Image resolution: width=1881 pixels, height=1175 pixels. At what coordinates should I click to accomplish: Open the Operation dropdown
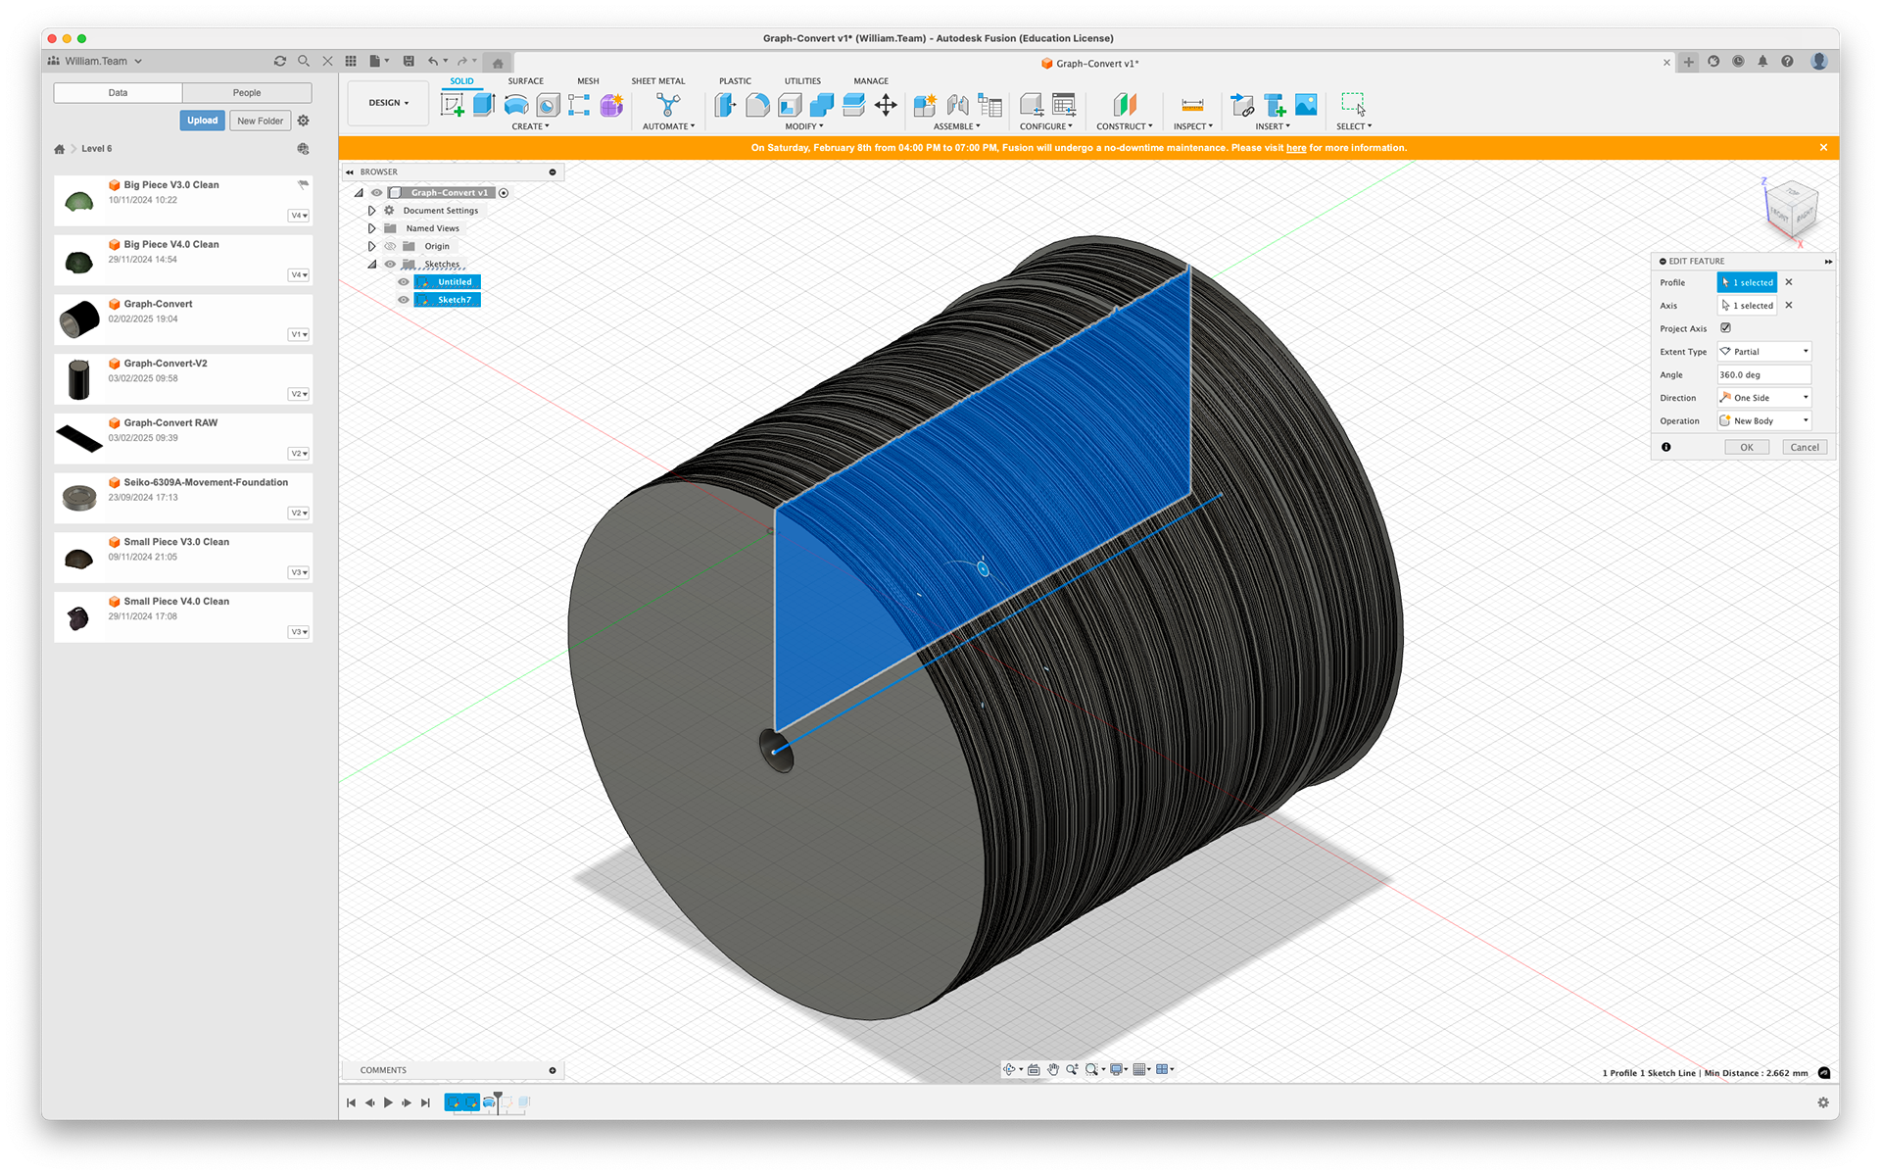pos(1763,421)
